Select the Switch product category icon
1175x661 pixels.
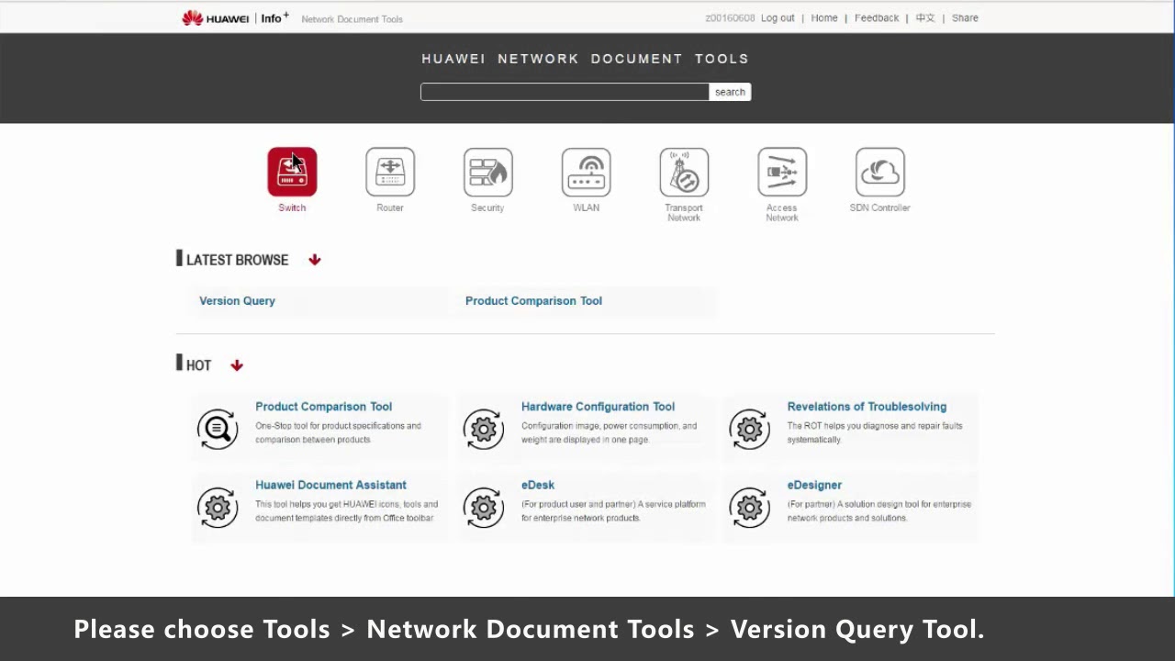point(292,172)
